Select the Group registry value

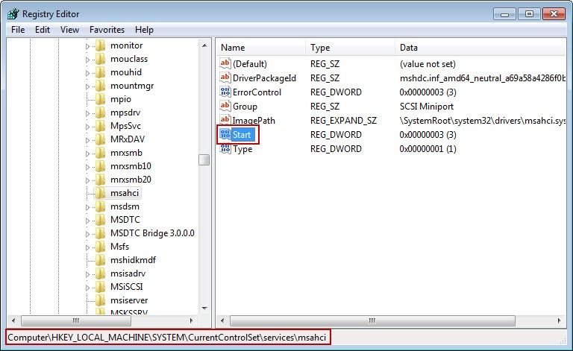pos(245,107)
